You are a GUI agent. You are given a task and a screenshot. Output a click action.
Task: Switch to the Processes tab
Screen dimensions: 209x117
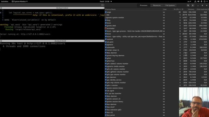(x=144, y=6)
